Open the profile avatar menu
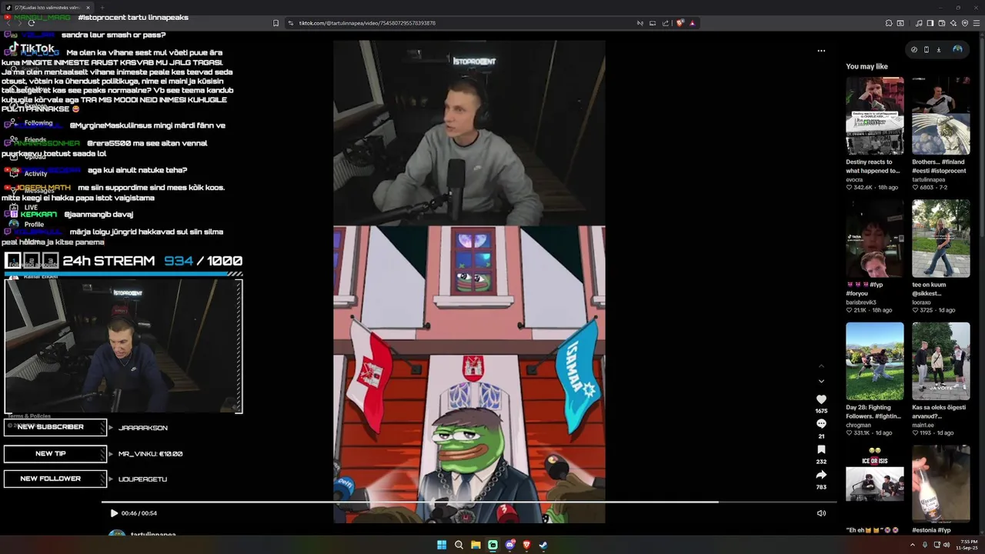The width and height of the screenshot is (985, 554). (x=957, y=49)
